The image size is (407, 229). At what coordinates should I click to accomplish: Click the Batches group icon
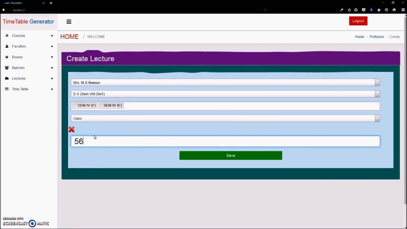pyautogui.click(x=7, y=68)
